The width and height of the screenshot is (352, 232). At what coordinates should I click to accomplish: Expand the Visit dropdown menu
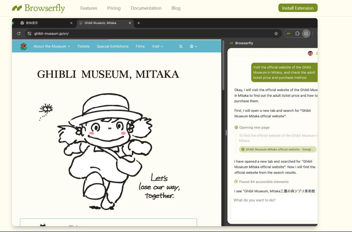(x=157, y=46)
